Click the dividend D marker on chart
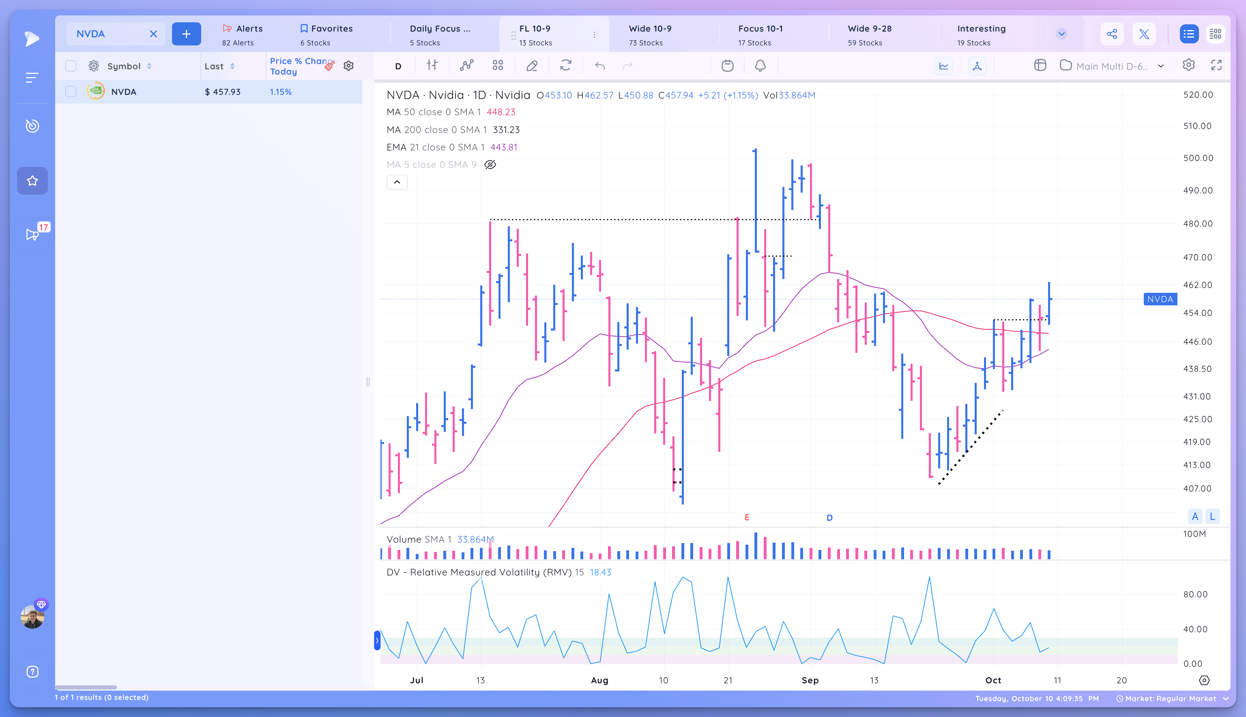The width and height of the screenshot is (1246, 717). [829, 517]
